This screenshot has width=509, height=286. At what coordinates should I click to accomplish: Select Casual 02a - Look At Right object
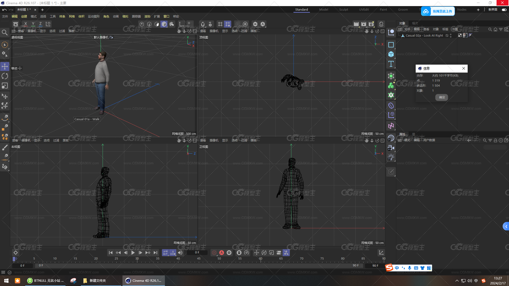424,35
